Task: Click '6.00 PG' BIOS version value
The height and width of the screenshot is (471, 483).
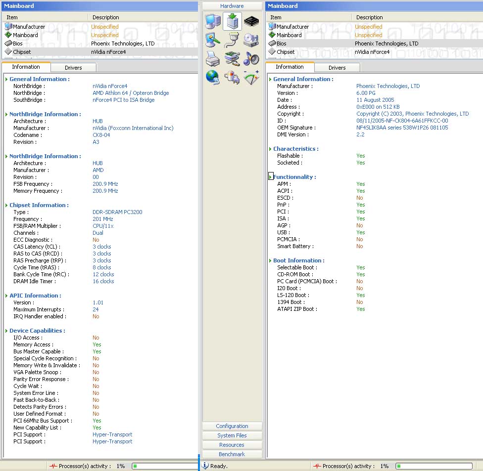Action: click(x=366, y=93)
